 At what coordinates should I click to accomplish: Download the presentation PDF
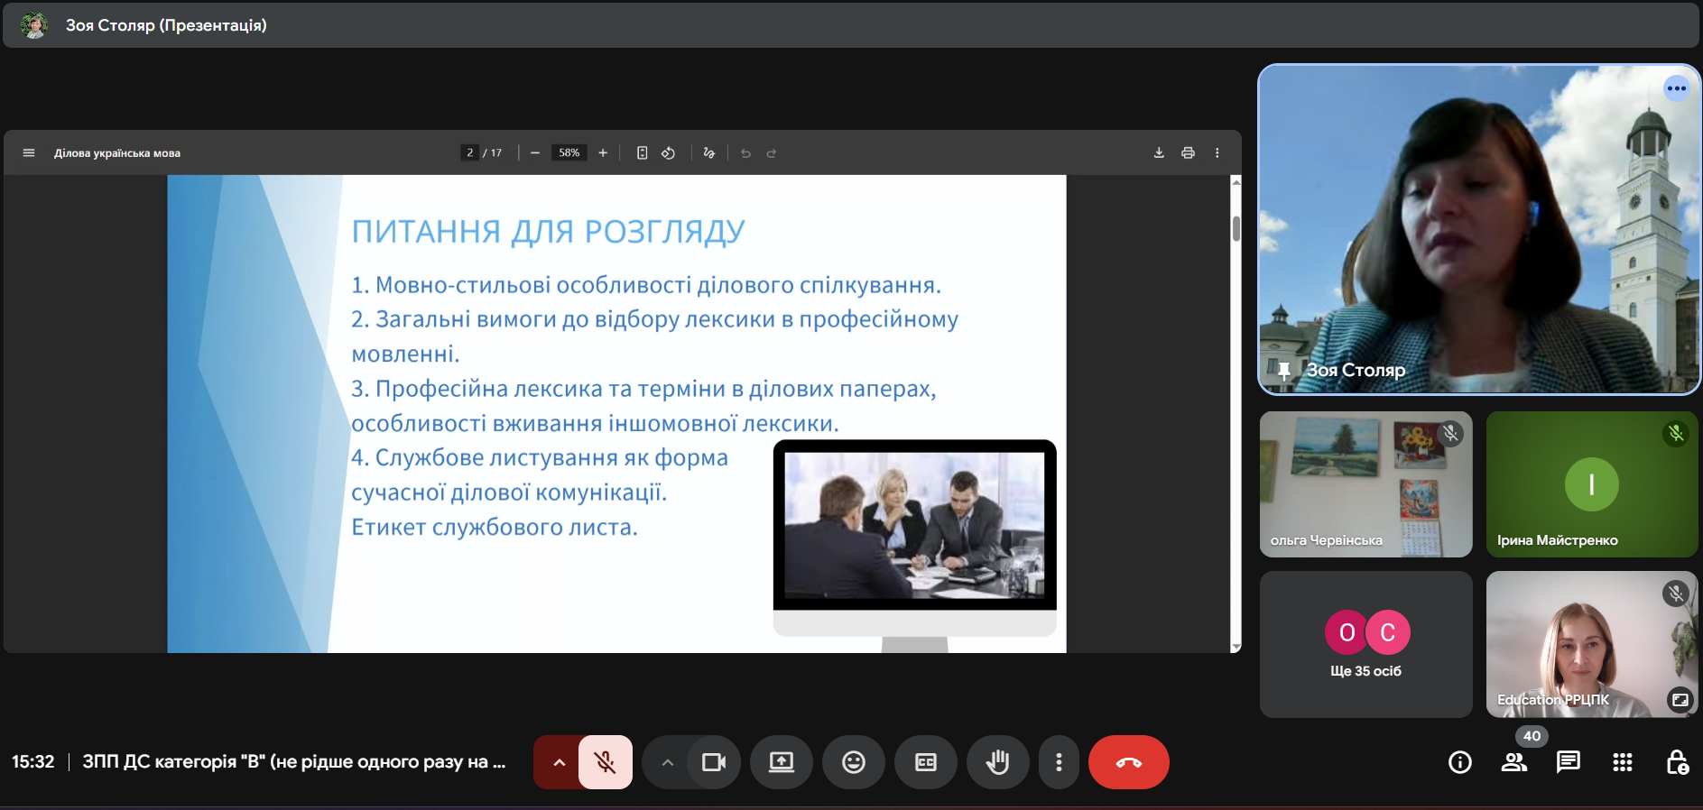1159,153
